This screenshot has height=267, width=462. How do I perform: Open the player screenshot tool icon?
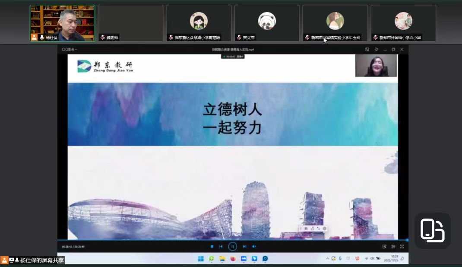384,246
